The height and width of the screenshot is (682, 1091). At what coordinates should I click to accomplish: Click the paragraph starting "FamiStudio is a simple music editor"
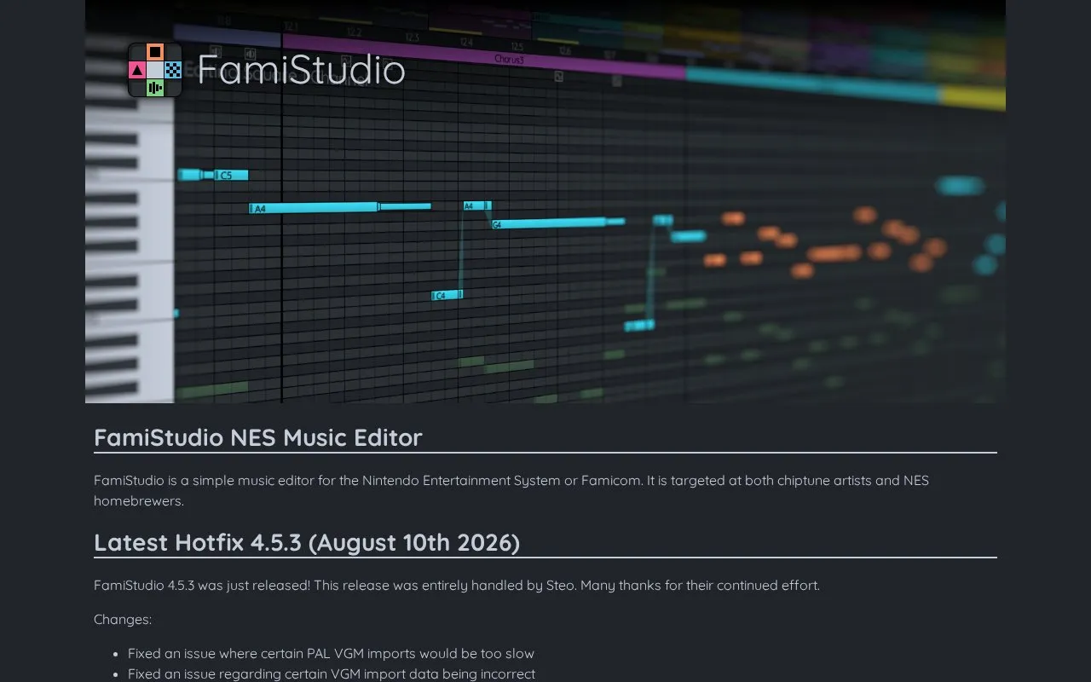coord(511,490)
